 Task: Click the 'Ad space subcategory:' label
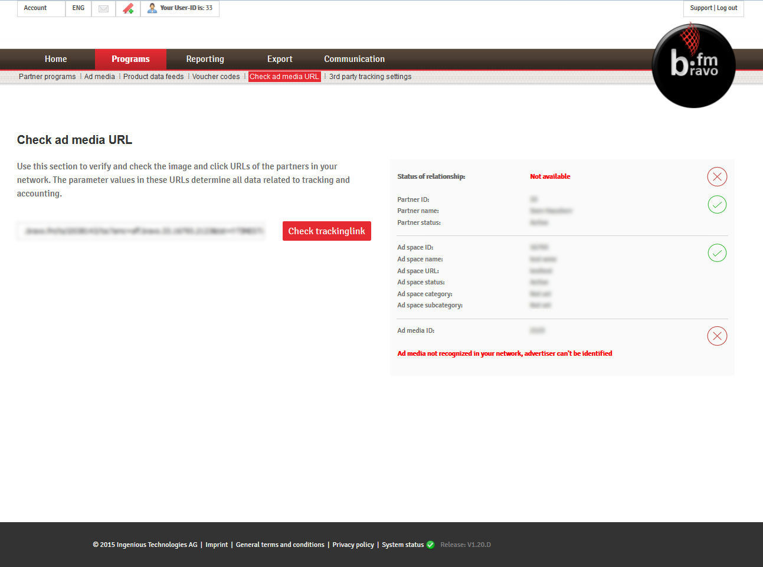[x=430, y=305]
